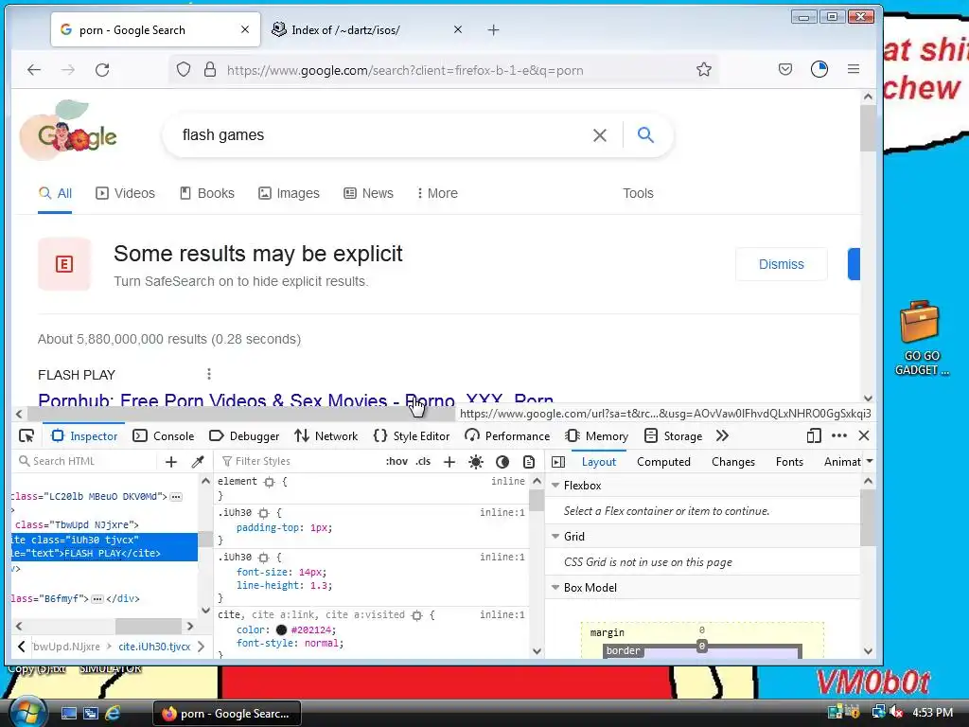The height and width of the screenshot is (727, 969).
Task: Select the Images search filter
Action: pos(289,193)
